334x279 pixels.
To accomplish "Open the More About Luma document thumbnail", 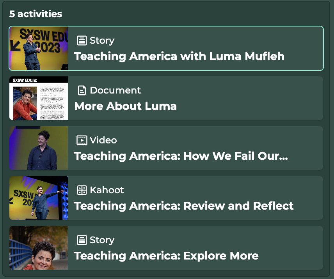I will point(39,98).
